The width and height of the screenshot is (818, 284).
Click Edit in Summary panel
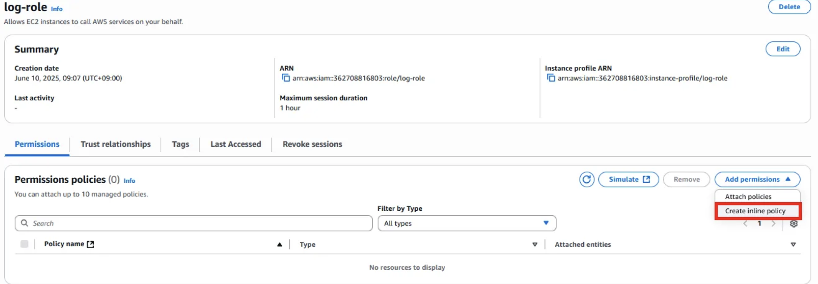pos(783,49)
